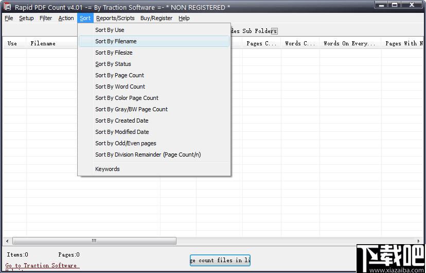Choose Sort By Use

(x=154, y=30)
